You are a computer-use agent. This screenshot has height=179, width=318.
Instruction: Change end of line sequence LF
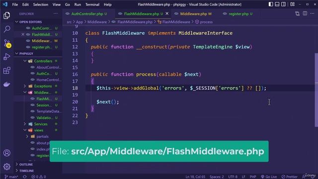(x=243, y=177)
